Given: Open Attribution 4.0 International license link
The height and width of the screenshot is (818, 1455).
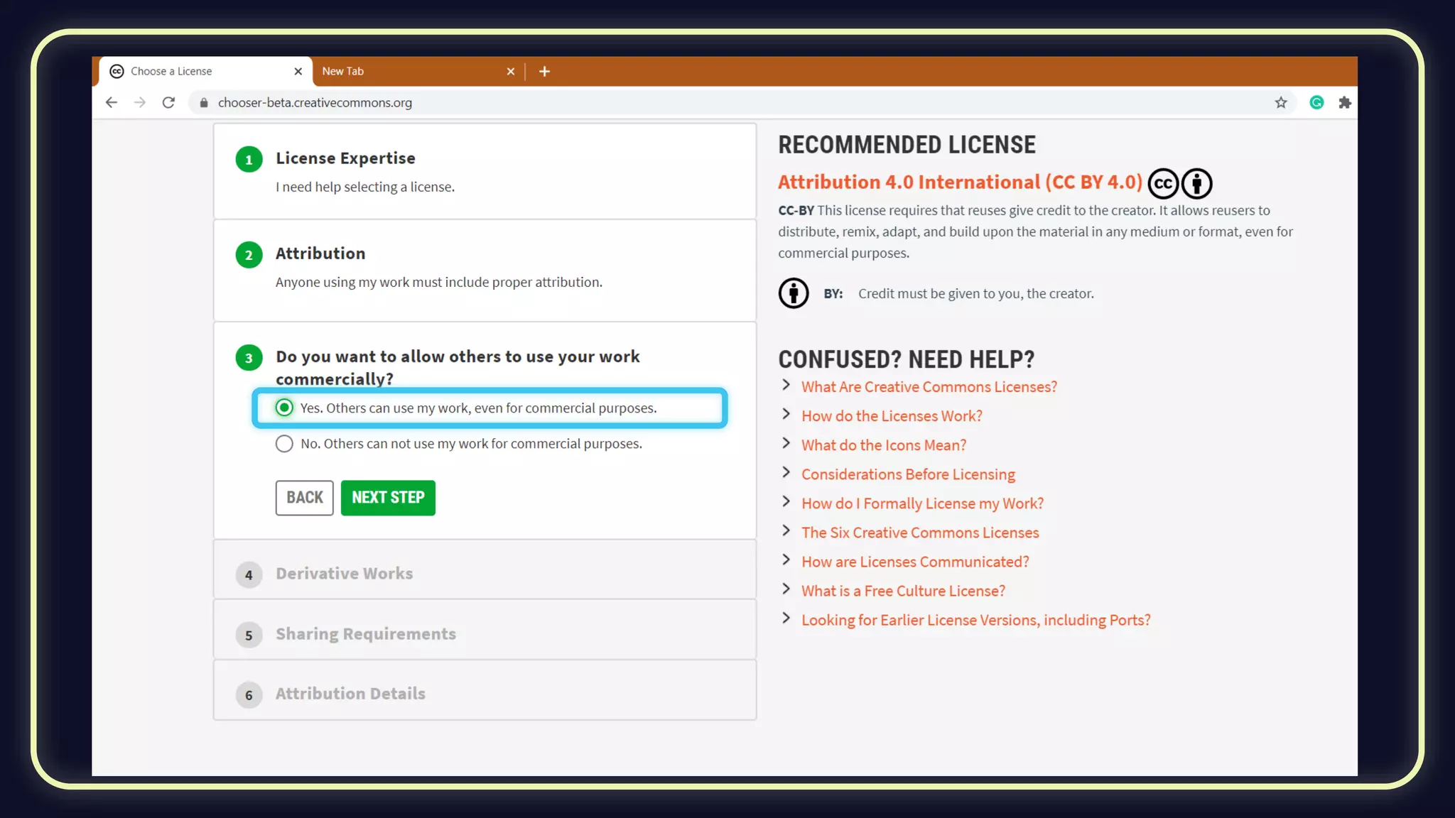Looking at the screenshot, I should pos(959,182).
